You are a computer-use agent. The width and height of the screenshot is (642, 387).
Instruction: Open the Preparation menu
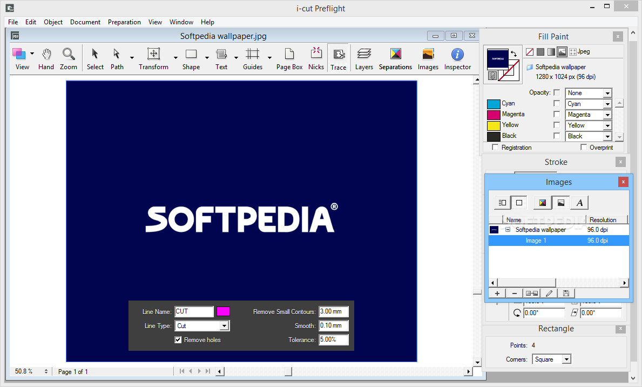(125, 22)
